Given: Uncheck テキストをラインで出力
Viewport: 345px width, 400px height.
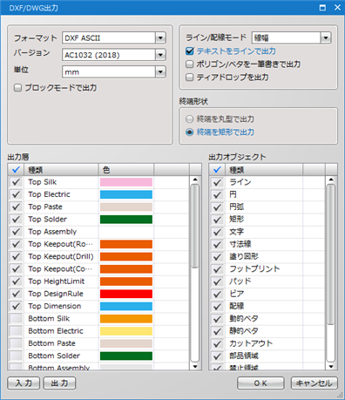Looking at the screenshot, I should pyautogui.click(x=189, y=51).
